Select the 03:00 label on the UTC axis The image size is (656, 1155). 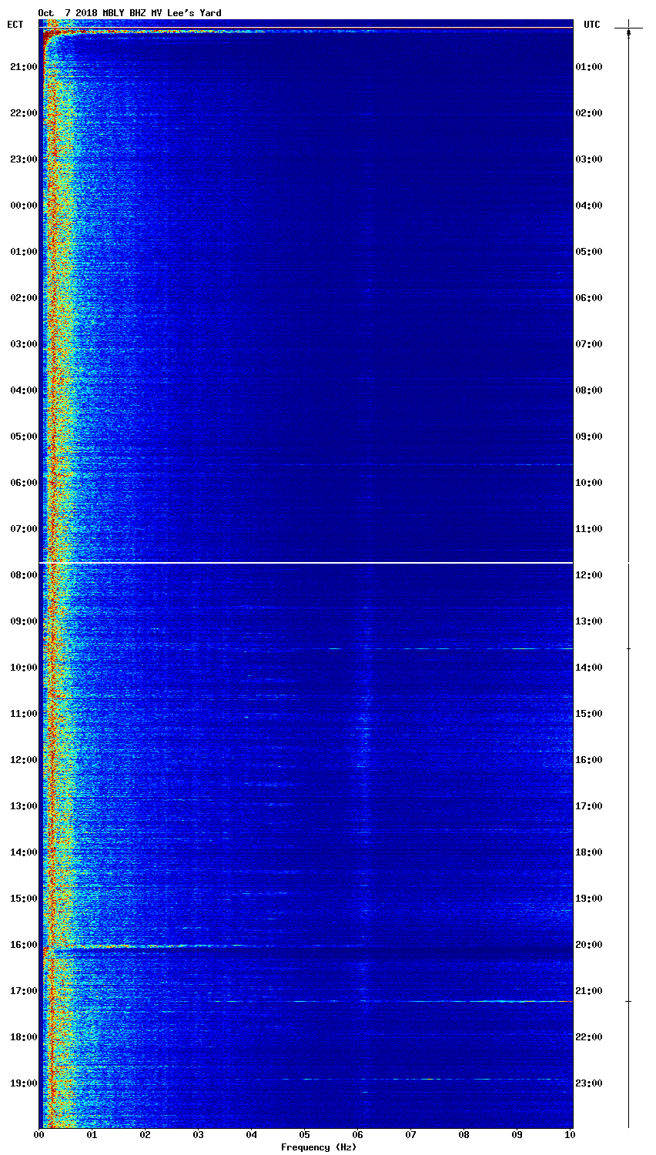click(x=589, y=159)
